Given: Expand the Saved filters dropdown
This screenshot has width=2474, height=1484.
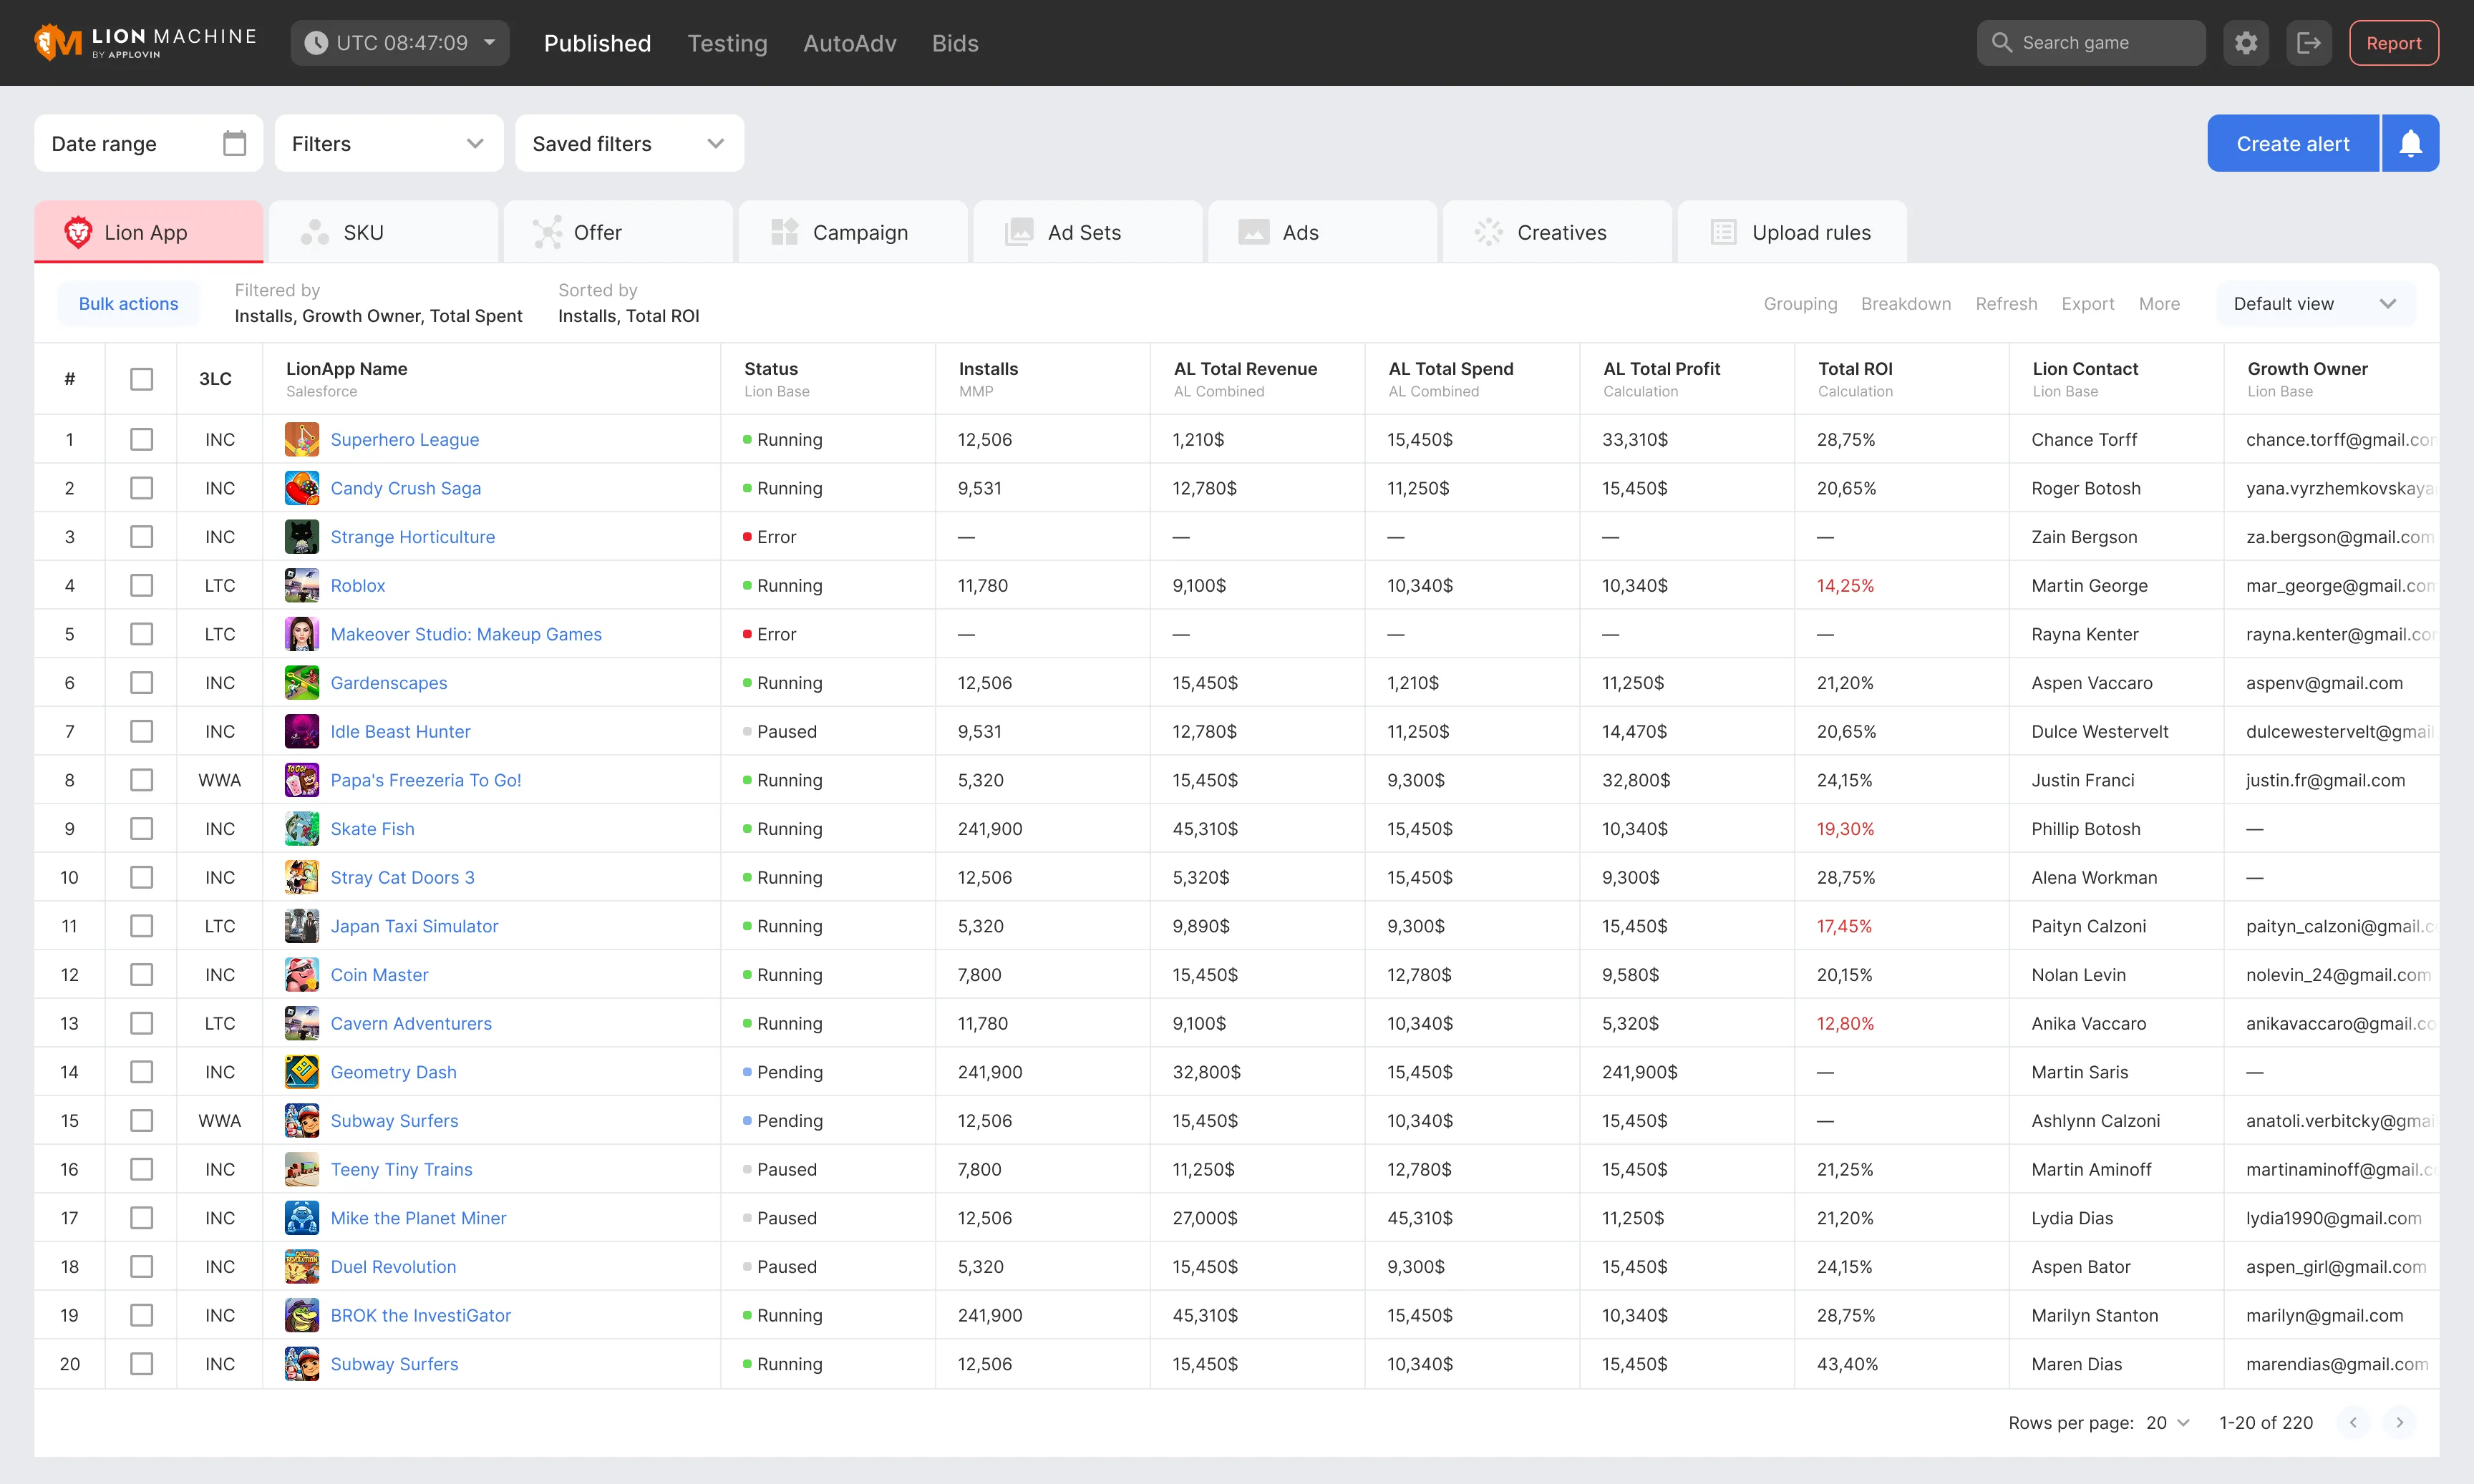Looking at the screenshot, I should coord(629,143).
